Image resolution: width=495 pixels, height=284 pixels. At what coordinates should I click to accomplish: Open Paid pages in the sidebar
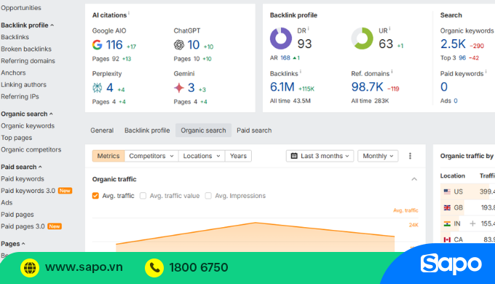point(17,215)
